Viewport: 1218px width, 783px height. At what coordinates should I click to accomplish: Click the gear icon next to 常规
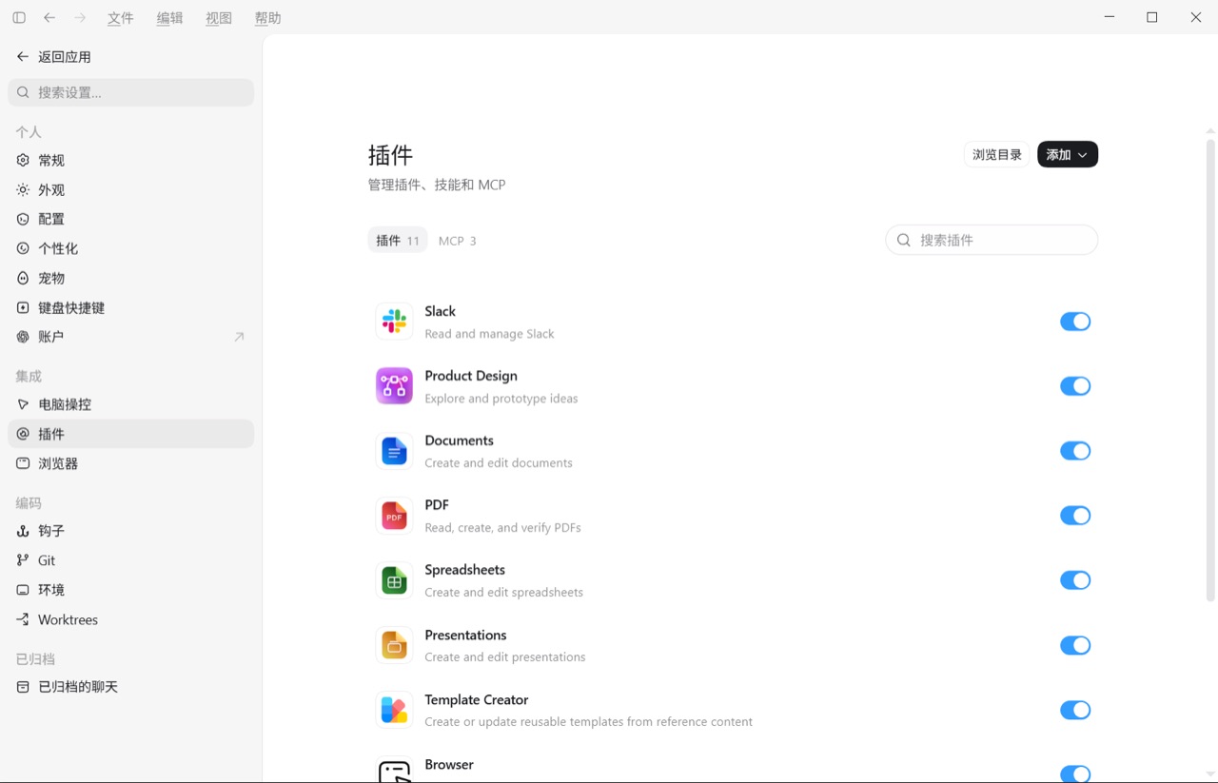point(23,161)
